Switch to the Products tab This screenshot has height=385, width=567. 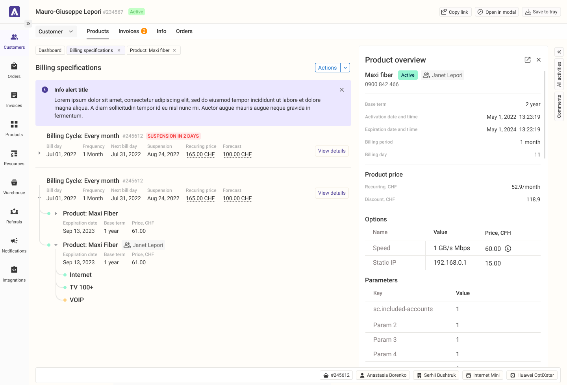click(x=98, y=31)
